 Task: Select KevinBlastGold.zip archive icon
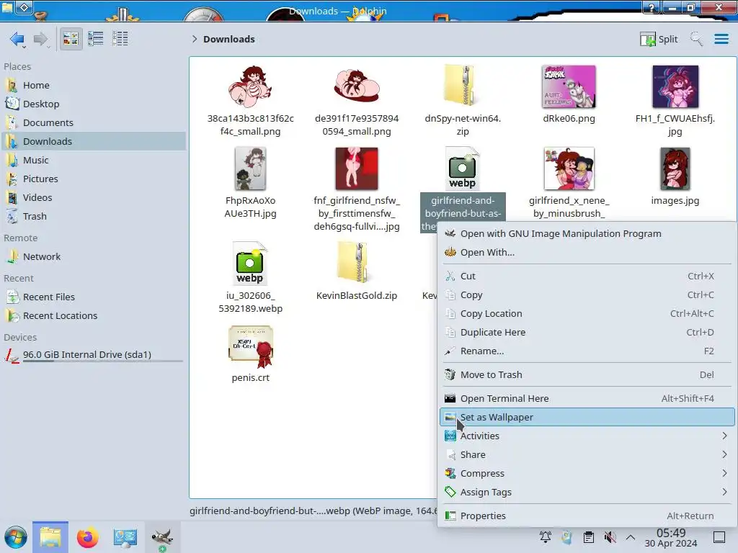click(x=356, y=262)
